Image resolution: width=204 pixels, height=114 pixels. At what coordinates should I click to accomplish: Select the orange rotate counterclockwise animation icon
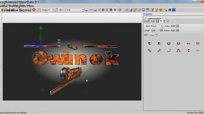coord(159,44)
